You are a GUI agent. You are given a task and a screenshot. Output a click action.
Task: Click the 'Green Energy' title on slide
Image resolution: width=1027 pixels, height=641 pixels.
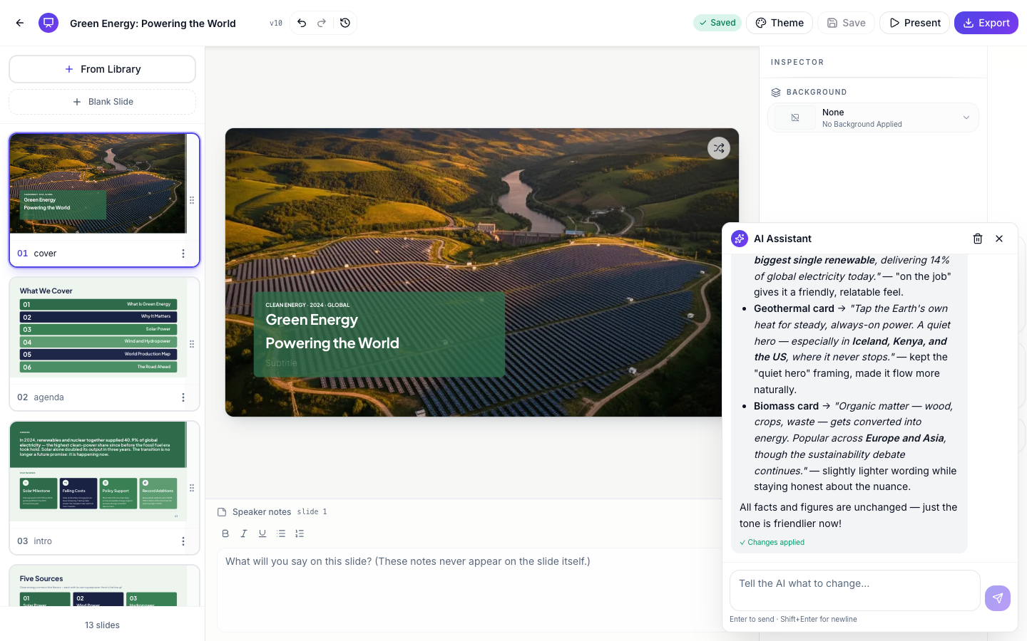pyautogui.click(x=312, y=320)
